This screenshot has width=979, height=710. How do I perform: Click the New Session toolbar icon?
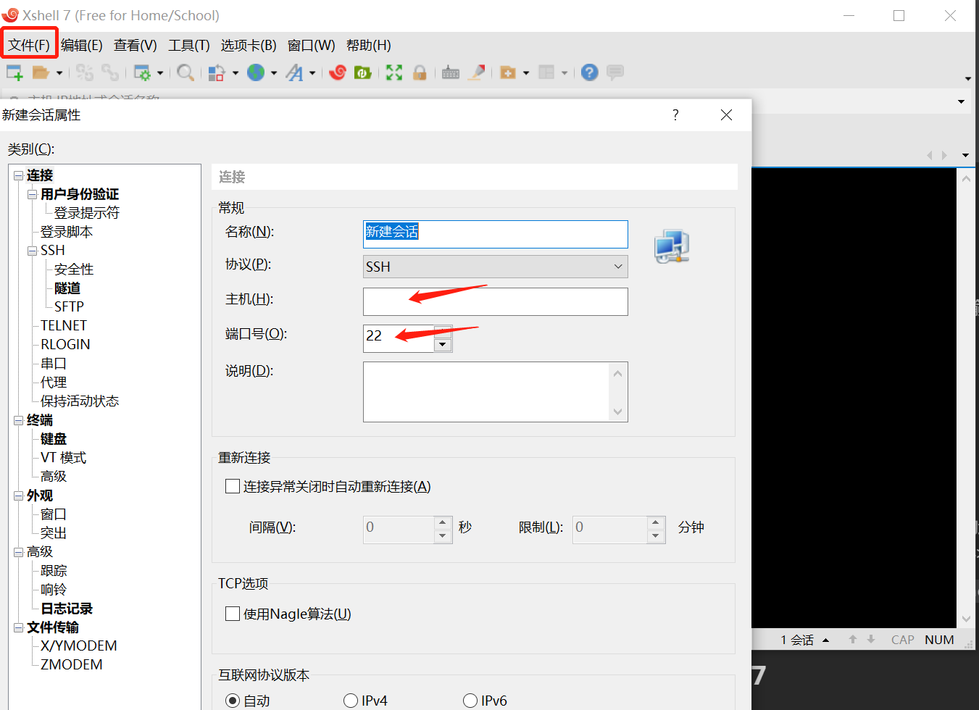point(14,72)
